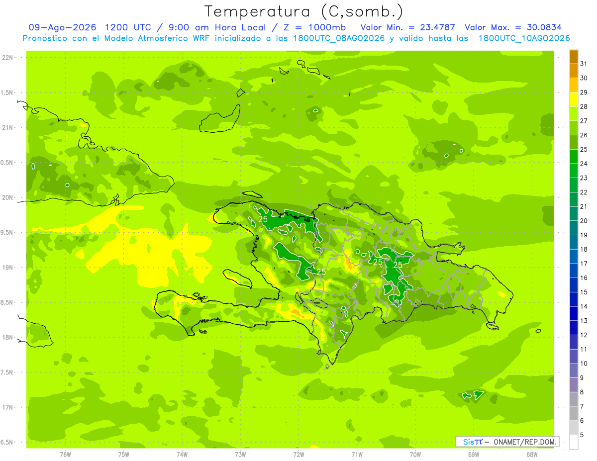Click the legend value label '31'

click(x=584, y=64)
